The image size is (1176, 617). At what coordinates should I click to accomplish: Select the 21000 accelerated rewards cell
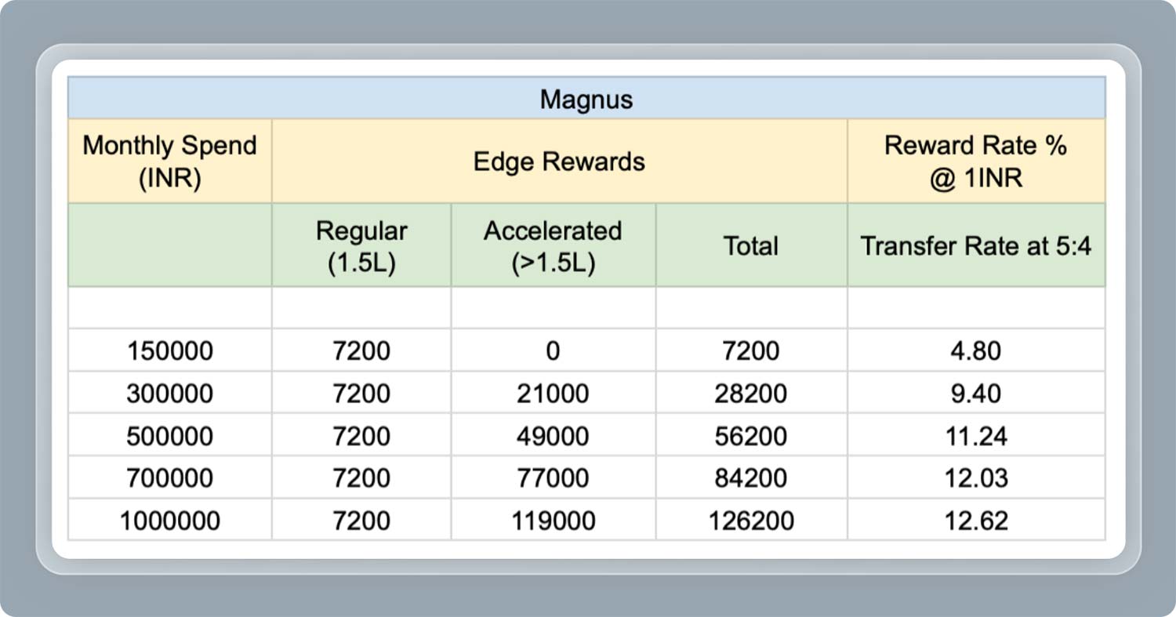click(x=553, y=393)
